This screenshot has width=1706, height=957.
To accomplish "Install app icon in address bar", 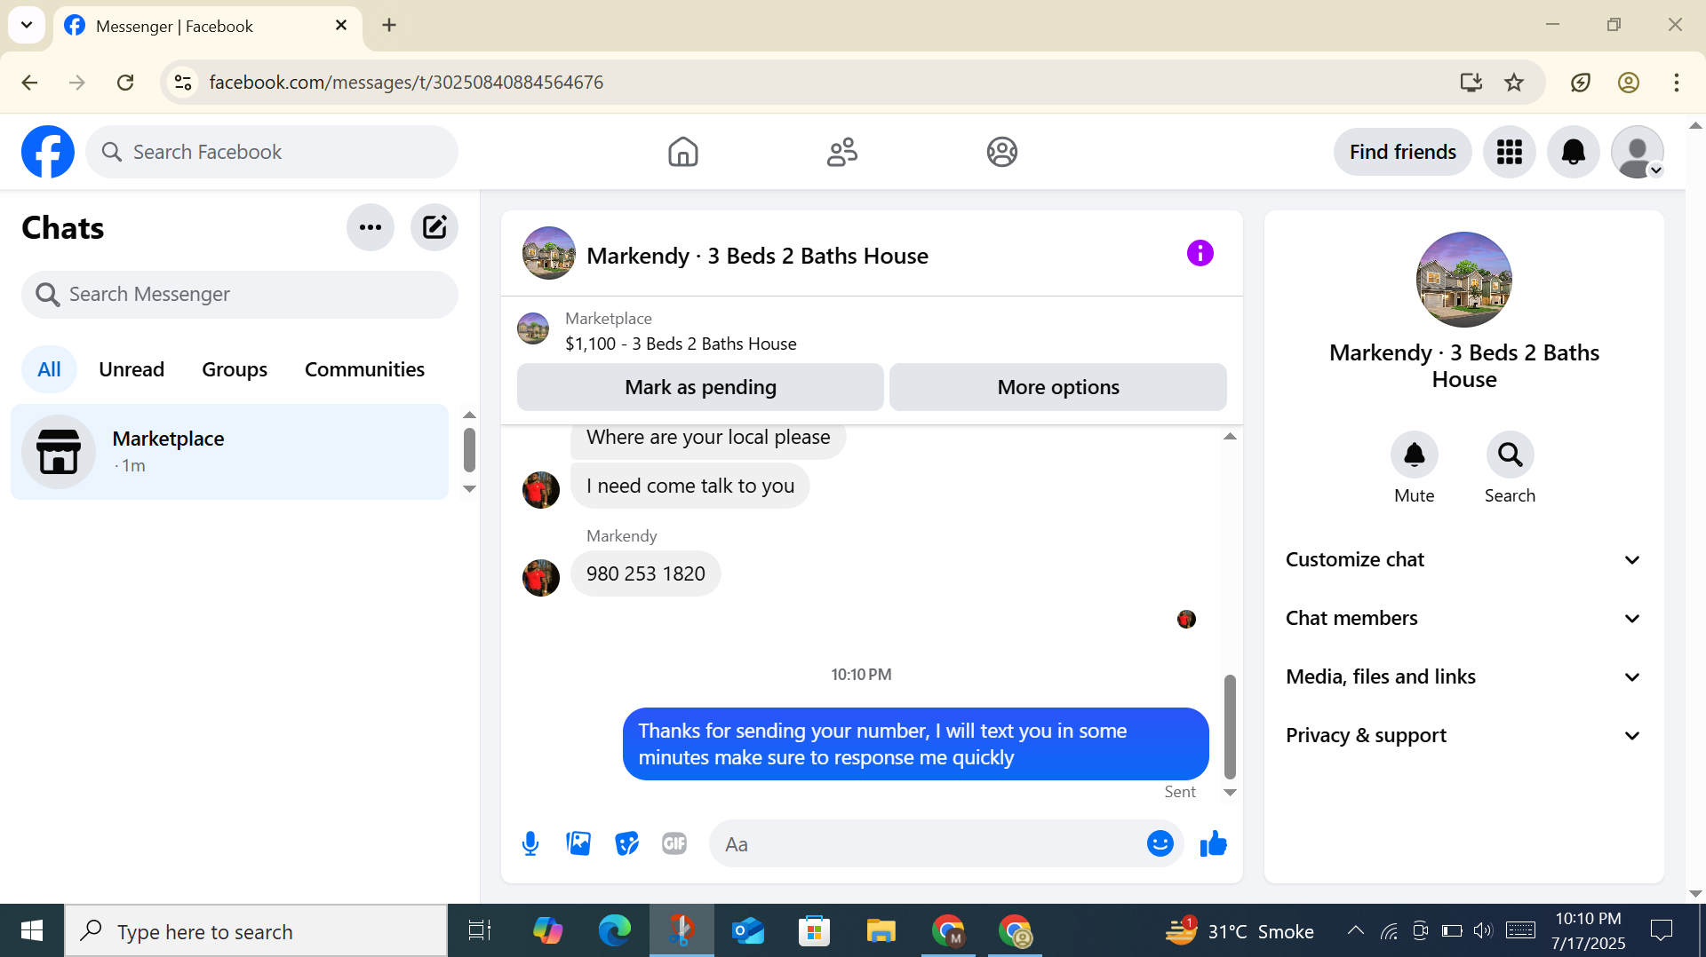I will [1471, 82].
